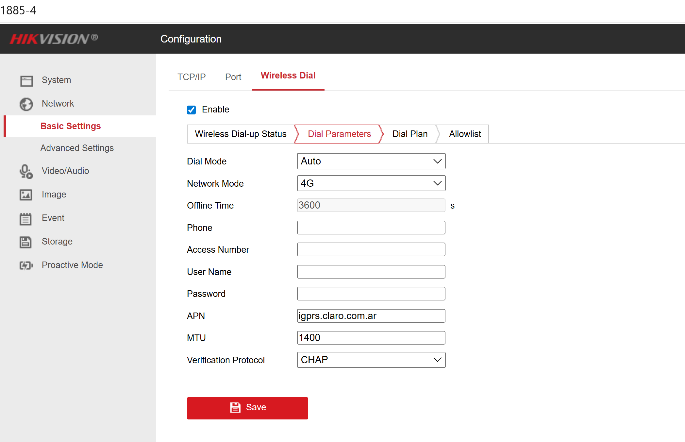Switch to the Port tab
Viewport: 685px width, 442px height.
tap(233, 77)
